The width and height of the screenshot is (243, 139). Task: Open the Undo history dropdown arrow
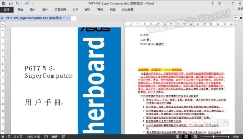coord(21,3)
